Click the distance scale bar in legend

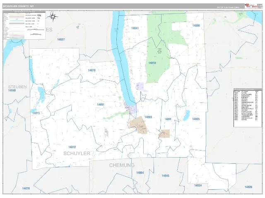point(36,30)
